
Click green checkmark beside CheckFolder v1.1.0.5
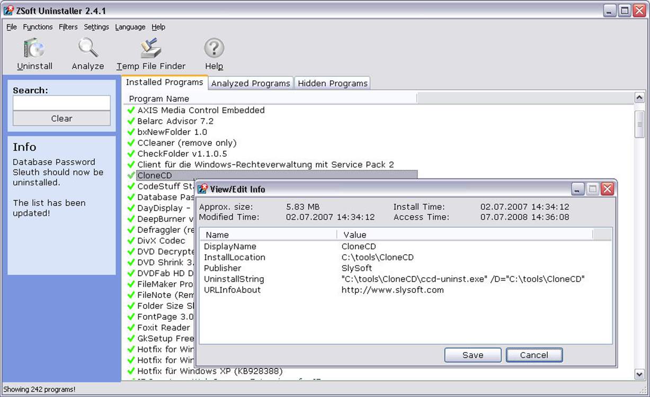click(x=131, y=154)
